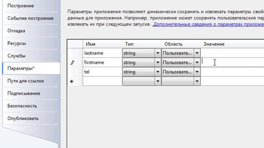The width and height of the screenshot is (264, 148).
Task: Sort by the Имя column header
Action: [x=103, y=44]
